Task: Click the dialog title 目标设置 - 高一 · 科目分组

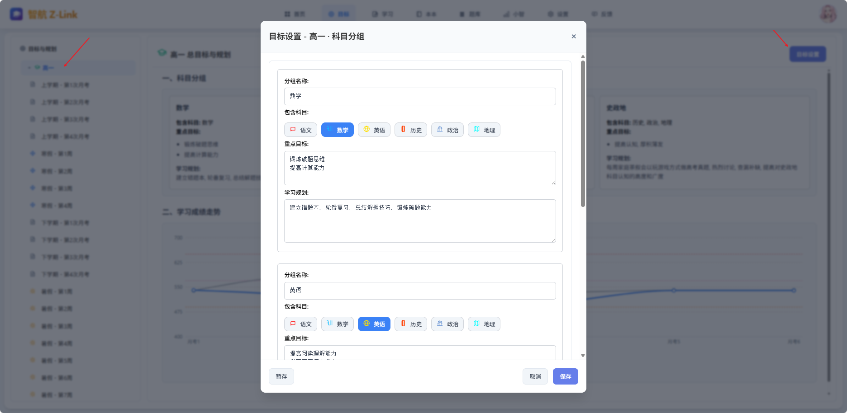Action: coord(317,36)
